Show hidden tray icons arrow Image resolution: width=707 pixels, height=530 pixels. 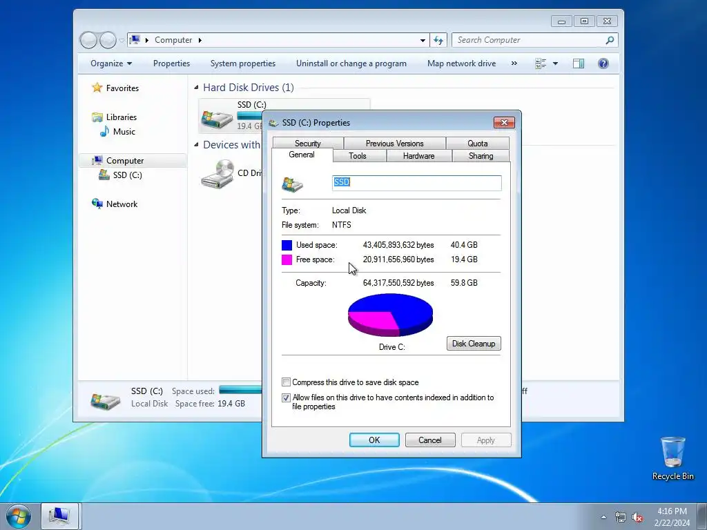tap(603, 517)
